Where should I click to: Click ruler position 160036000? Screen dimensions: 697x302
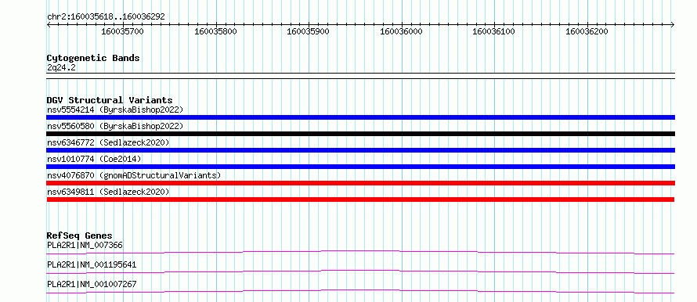(402, 31)
